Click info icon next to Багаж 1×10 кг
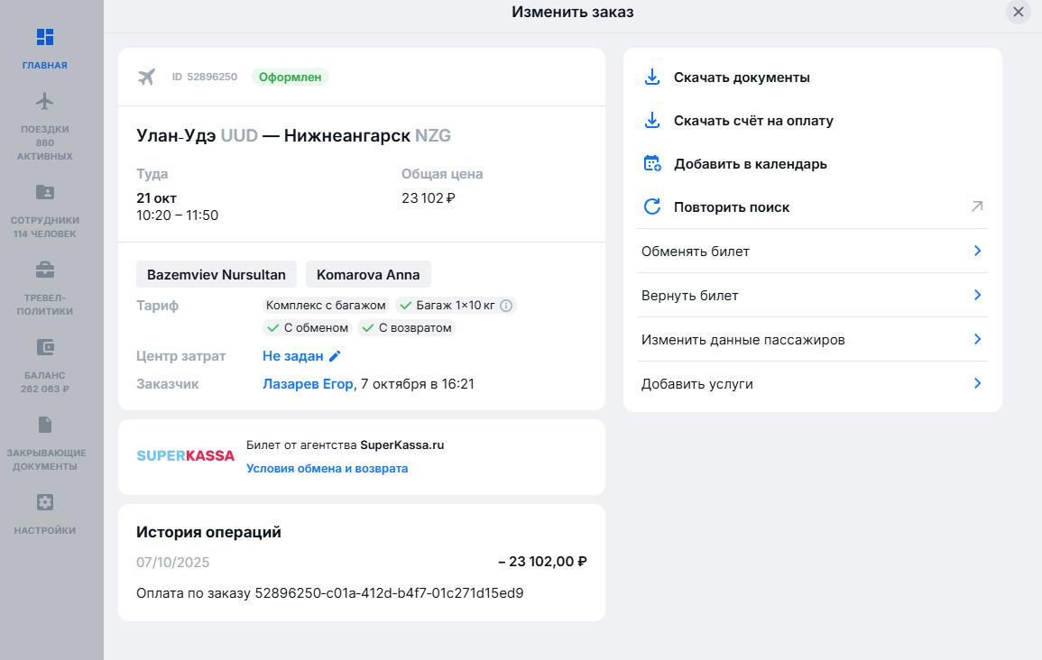 pos(506,306)
